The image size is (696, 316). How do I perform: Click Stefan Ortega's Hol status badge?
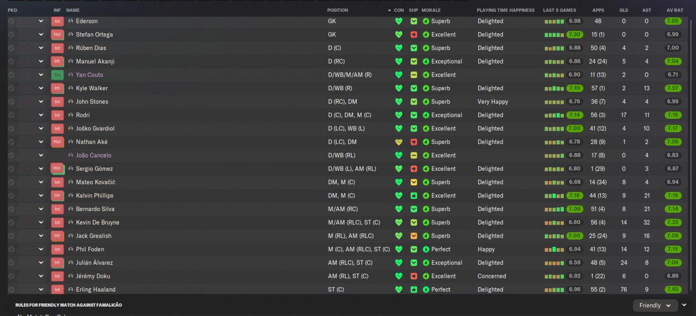[57, 35]
